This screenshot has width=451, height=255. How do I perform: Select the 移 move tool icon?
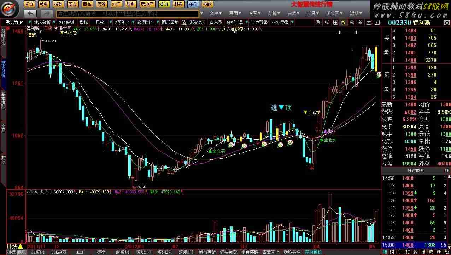(360, 22)
